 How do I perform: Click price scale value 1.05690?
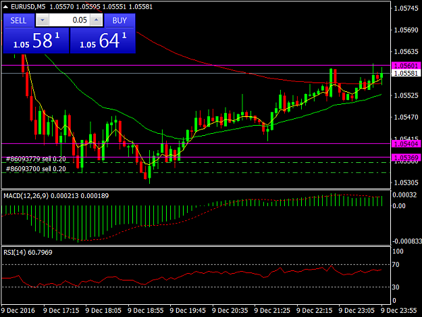click(x=406, y=30)
